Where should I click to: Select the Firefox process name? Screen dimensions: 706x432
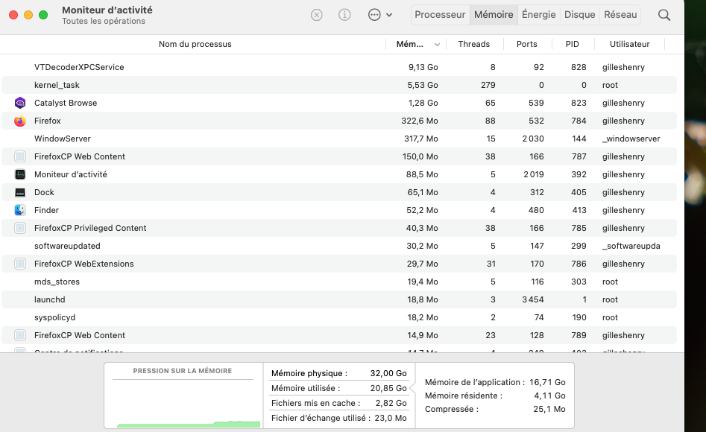(x=47, y=121)
